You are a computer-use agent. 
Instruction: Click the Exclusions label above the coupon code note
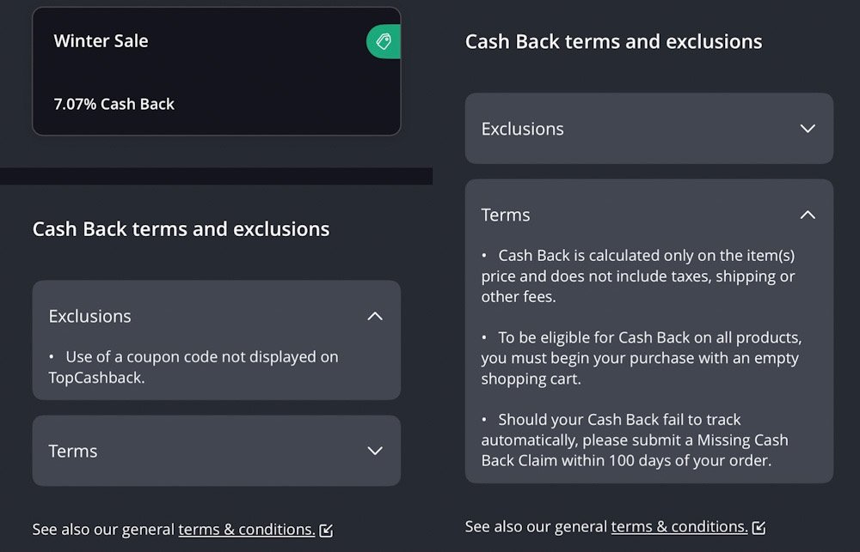(90, 316)
